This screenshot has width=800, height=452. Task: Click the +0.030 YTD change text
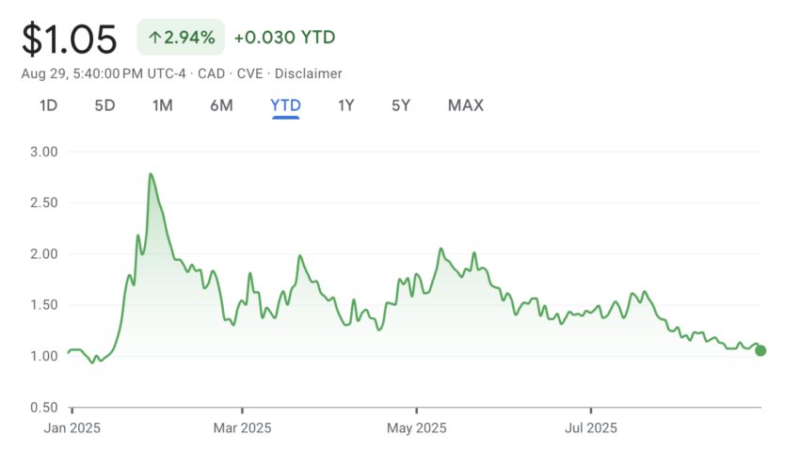[284, 38]
